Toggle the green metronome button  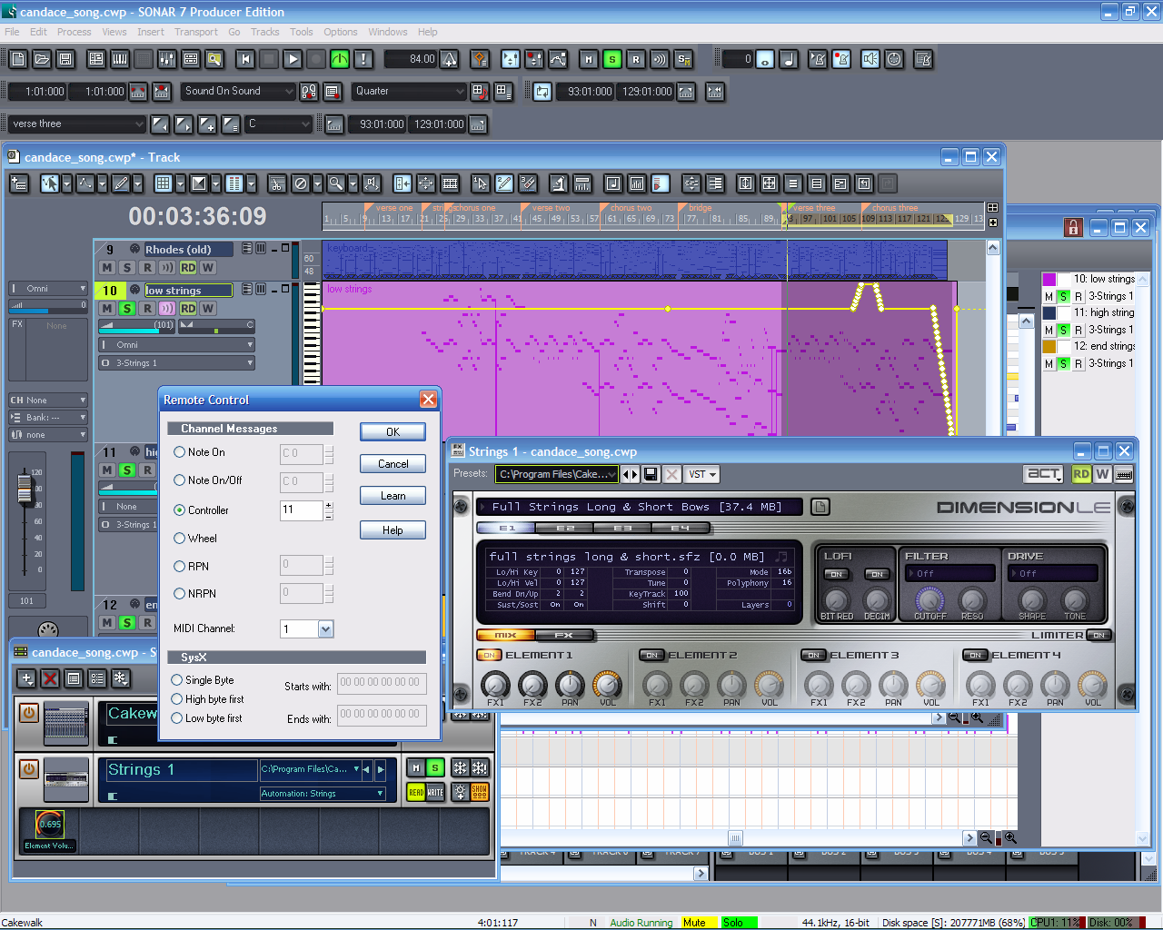pyautogui.click(x=340, y=59)
